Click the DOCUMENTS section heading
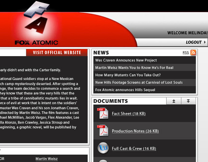This screenshot has height=162, width=208. [111, 101]
